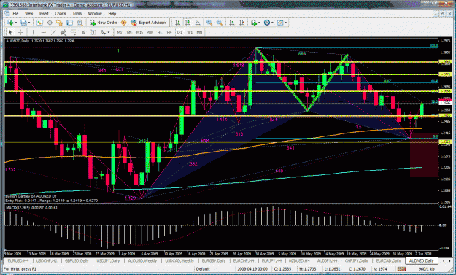Open the Charts menu
The image size is (456, 275).
pyautogui.click(x=61, y=14)
